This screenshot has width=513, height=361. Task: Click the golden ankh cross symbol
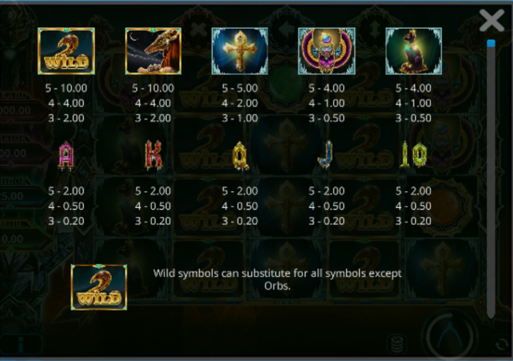[240, 51]
